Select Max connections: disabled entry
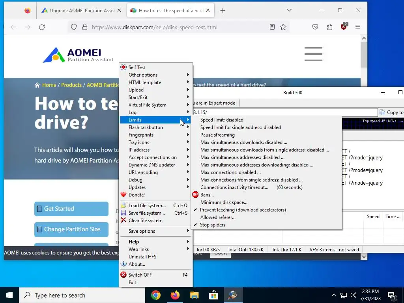404x303 pixels. pyautogui.click(x=266, y=172)
